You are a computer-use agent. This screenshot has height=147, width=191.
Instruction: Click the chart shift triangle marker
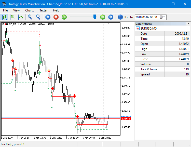point(108,23)
